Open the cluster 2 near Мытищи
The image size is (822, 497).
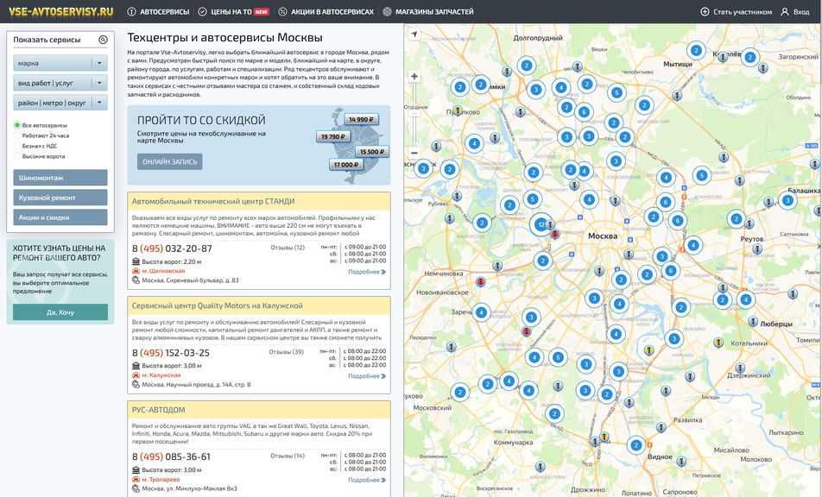[696, 51]
